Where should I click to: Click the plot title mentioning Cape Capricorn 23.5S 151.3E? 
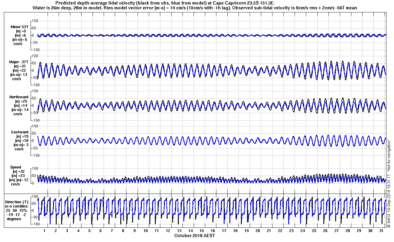pos(165,3)
